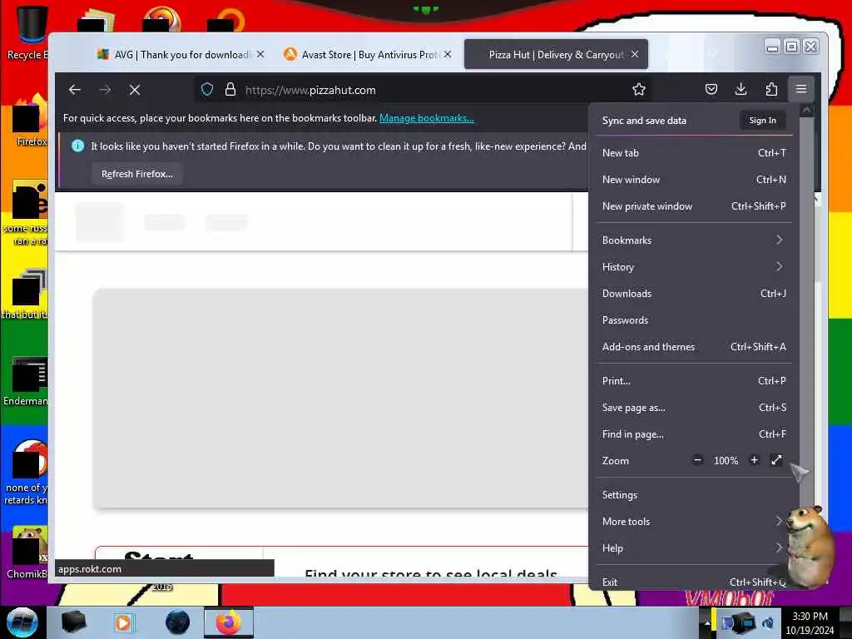This screenshot has width=852, height=639.
Task: Decrease zoom with the minus button
Action: (x=698, y=460)
